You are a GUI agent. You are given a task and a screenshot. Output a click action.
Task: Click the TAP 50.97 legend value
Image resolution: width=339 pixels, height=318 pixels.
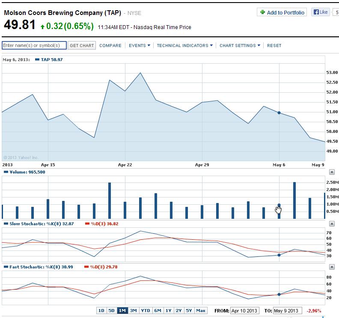pyautogui.click(x=52, y=59)
